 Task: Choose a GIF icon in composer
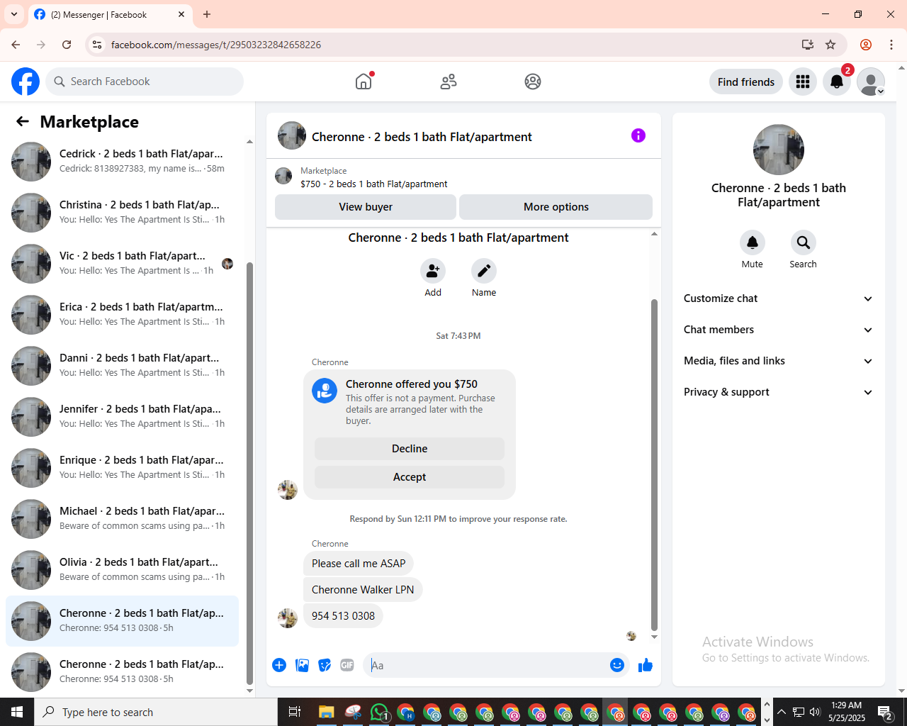(x=347, y=665)
